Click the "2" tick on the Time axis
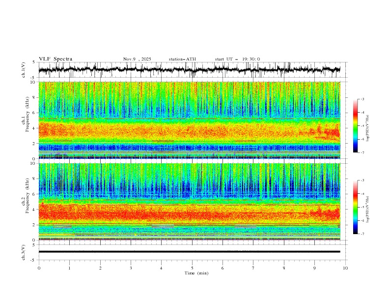 [x=100, y=268]
